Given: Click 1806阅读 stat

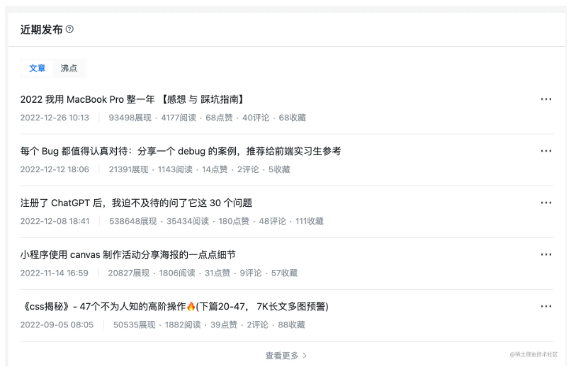Looking at the screenshot, I should [x=177, y=273].
